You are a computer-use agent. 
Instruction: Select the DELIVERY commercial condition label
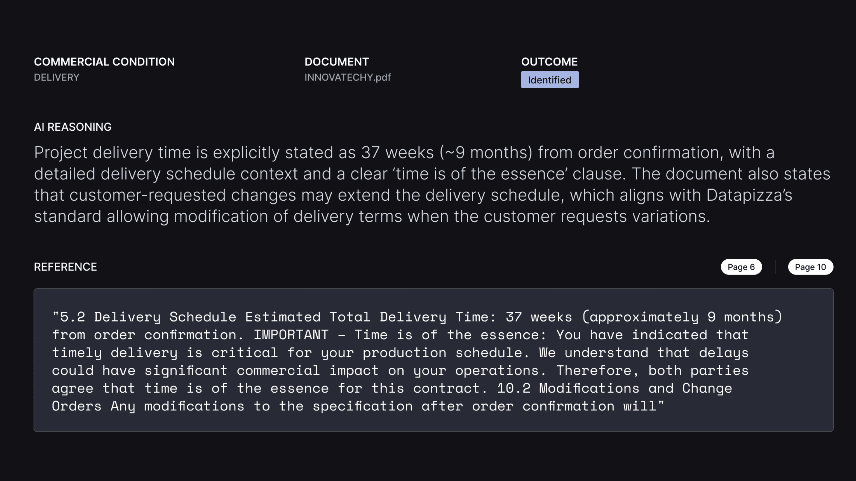[57, 77]
